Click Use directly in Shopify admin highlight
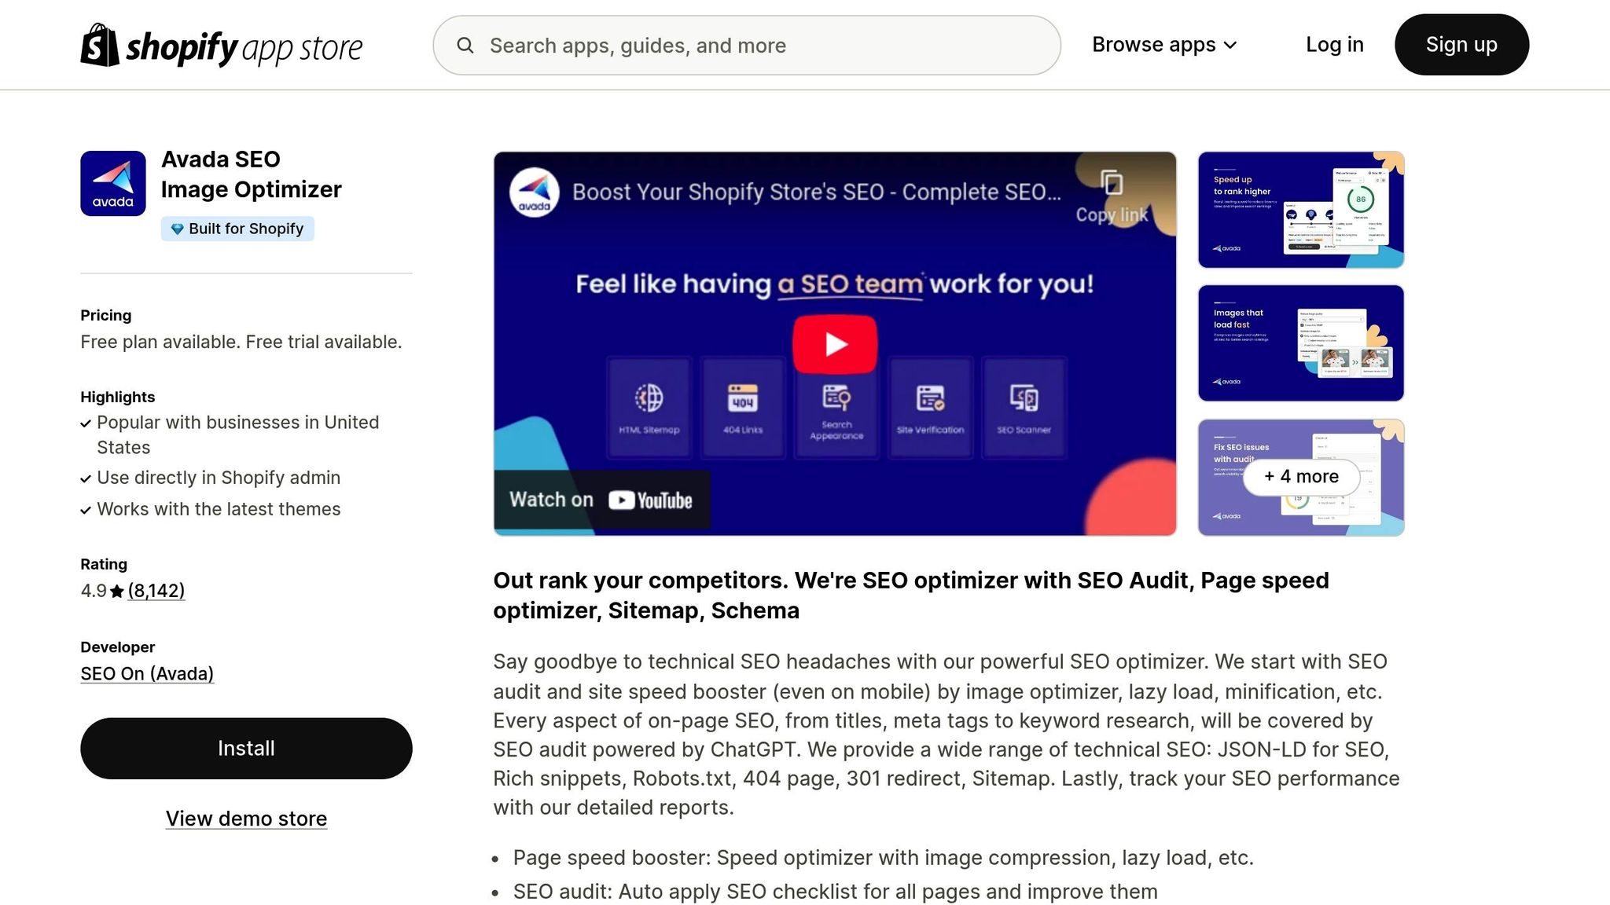 [x=219, y=478]
